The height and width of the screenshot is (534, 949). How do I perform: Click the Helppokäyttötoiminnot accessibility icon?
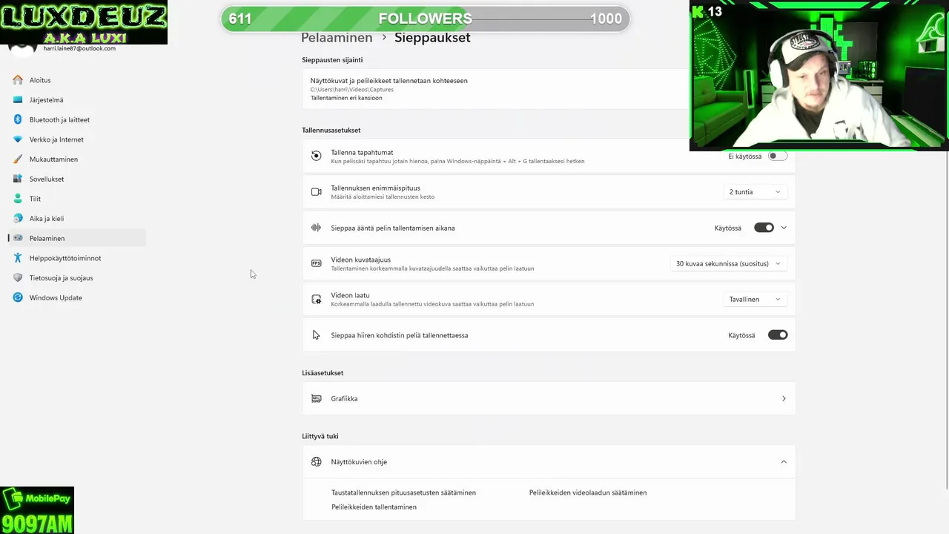click(x=18, y=258)
